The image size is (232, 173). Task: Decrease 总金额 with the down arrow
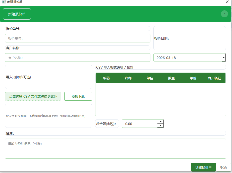pos(160,125)
